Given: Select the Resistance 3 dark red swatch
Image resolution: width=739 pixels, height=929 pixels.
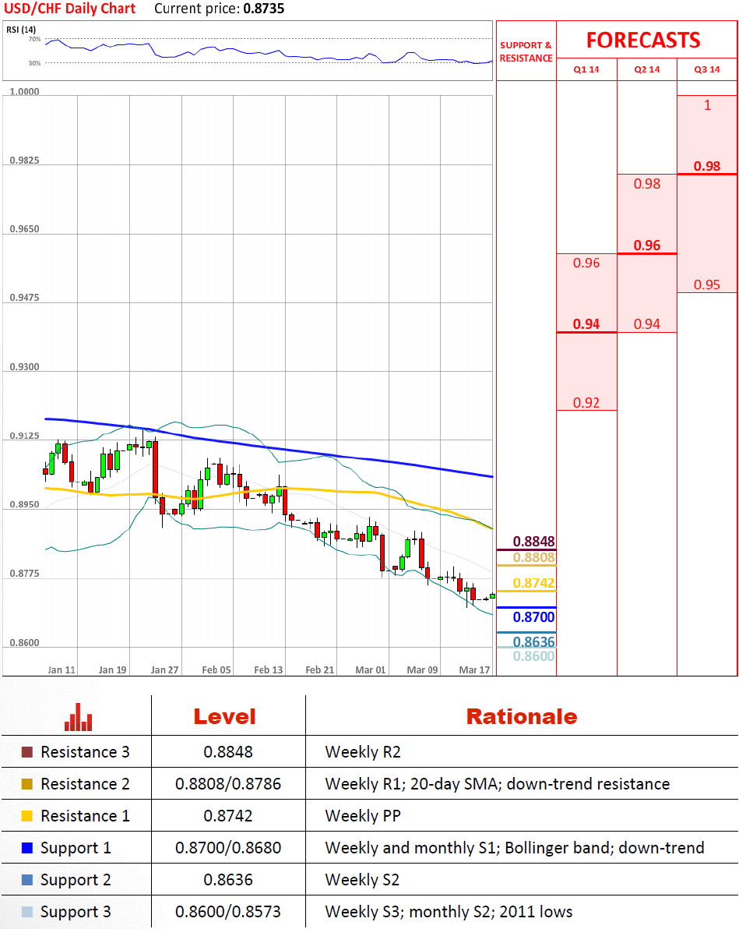Looking at the screenshot, I should coord(26,752).
